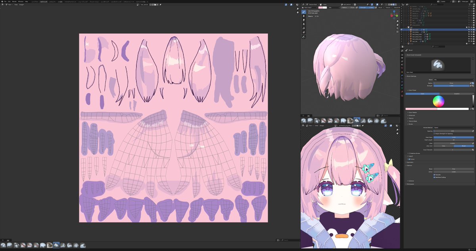
Task: Switch to the モデリング workspace tab
Action: (44, 2)
